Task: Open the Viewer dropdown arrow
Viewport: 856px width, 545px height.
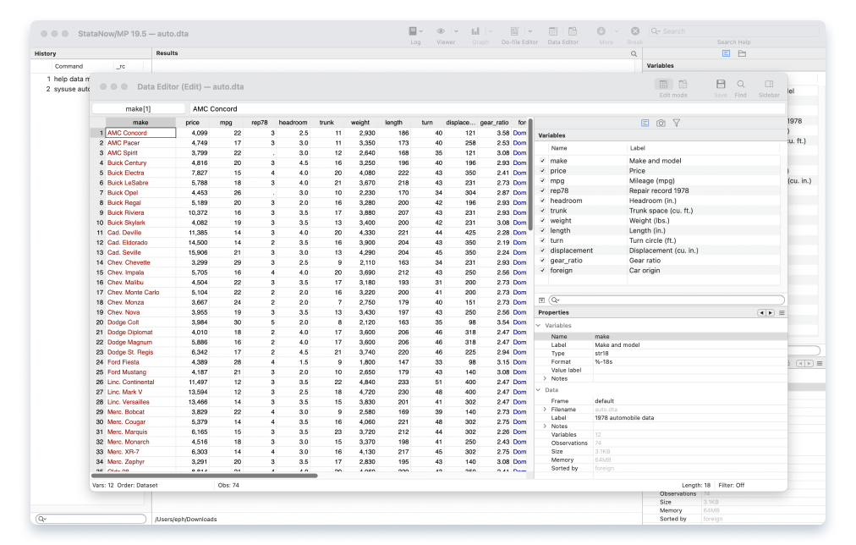Action: 457,31
